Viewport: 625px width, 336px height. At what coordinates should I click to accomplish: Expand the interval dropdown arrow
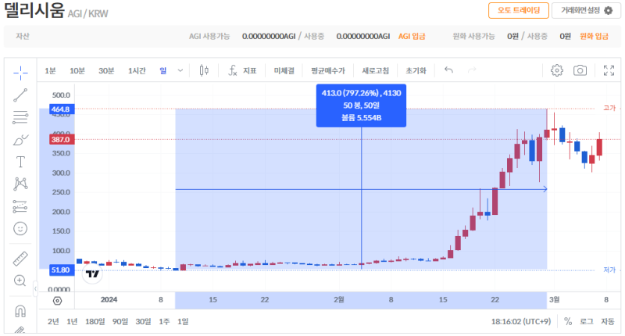pos(180,70)
